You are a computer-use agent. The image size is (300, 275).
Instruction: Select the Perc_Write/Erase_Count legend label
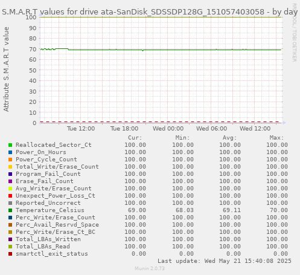click(x=56, y=218)
